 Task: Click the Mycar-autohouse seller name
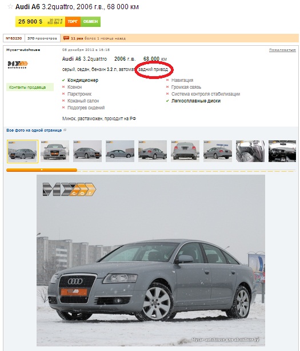coord(23,50)
